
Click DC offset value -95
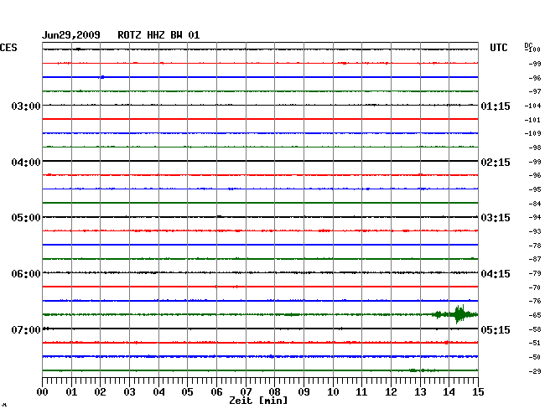point(535,189)
